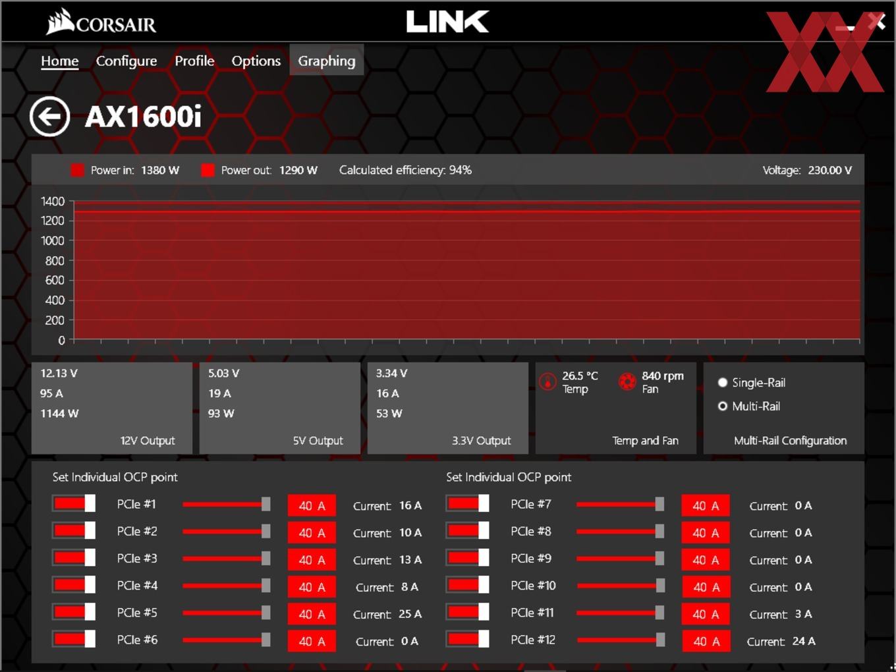Image resolution: width=896 pixels, height=672 pixels.
Task: Click the Corsair logo
Action: (x=101, y=22)
